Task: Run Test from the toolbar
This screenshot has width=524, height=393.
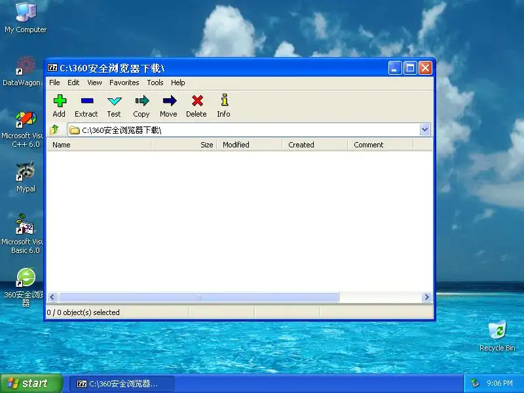Action: point(114,105)
